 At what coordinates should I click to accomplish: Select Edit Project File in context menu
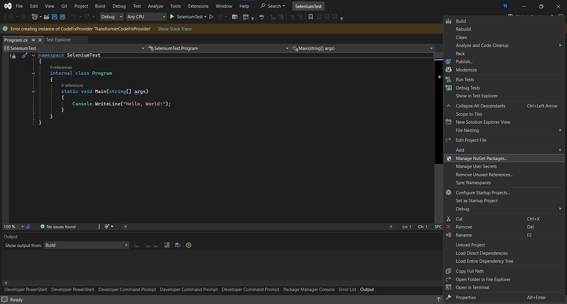pos(504,140)
